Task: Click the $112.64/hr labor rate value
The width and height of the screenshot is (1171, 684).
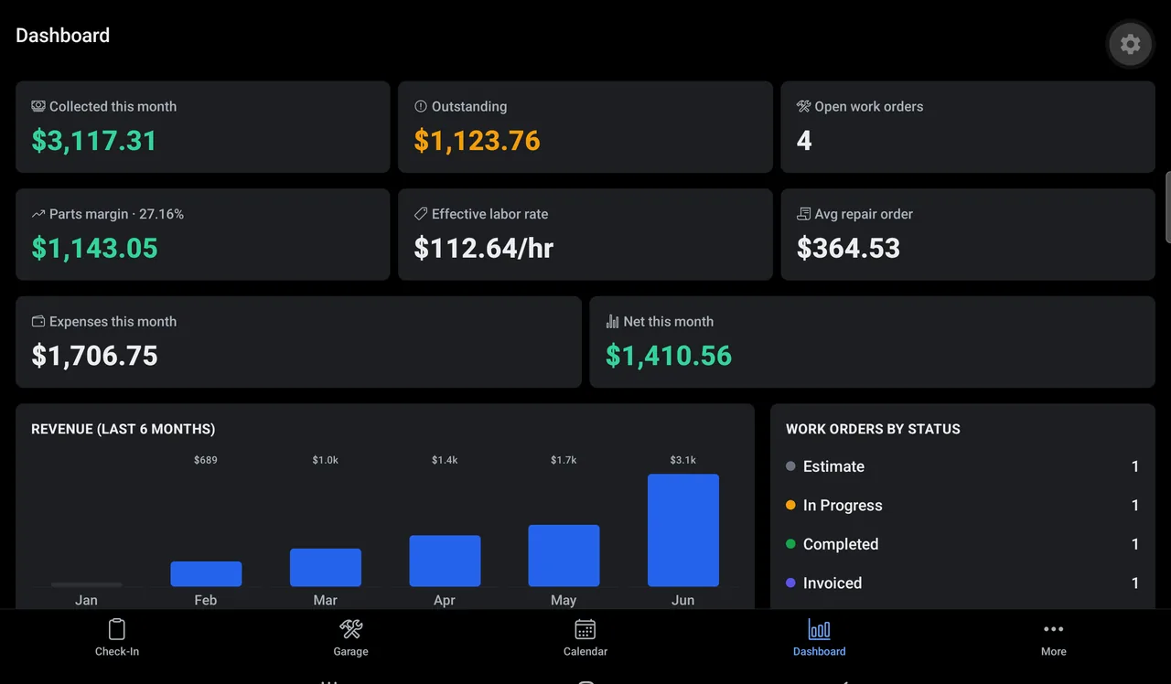Action: coord(484,248)
